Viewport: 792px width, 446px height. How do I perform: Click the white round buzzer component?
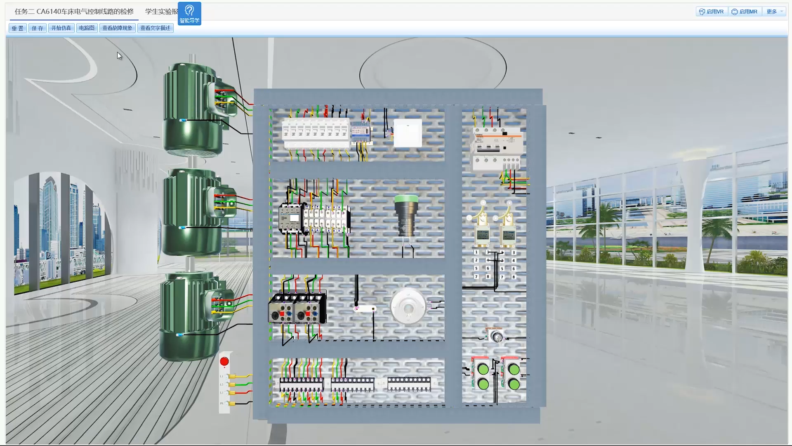(408, 306)
